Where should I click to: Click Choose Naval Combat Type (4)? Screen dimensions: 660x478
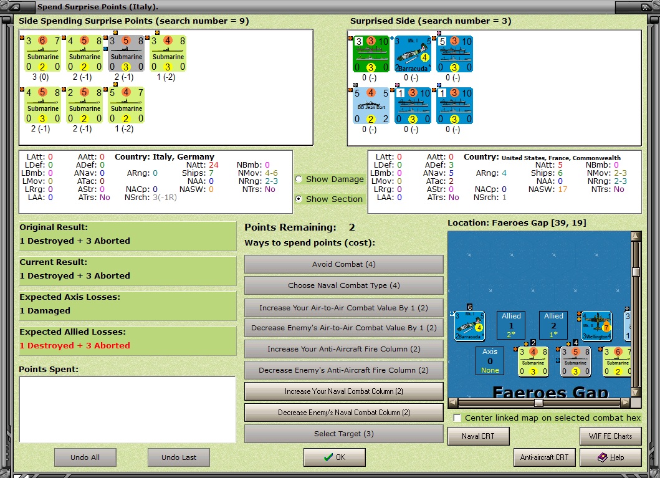click(344, 285)
